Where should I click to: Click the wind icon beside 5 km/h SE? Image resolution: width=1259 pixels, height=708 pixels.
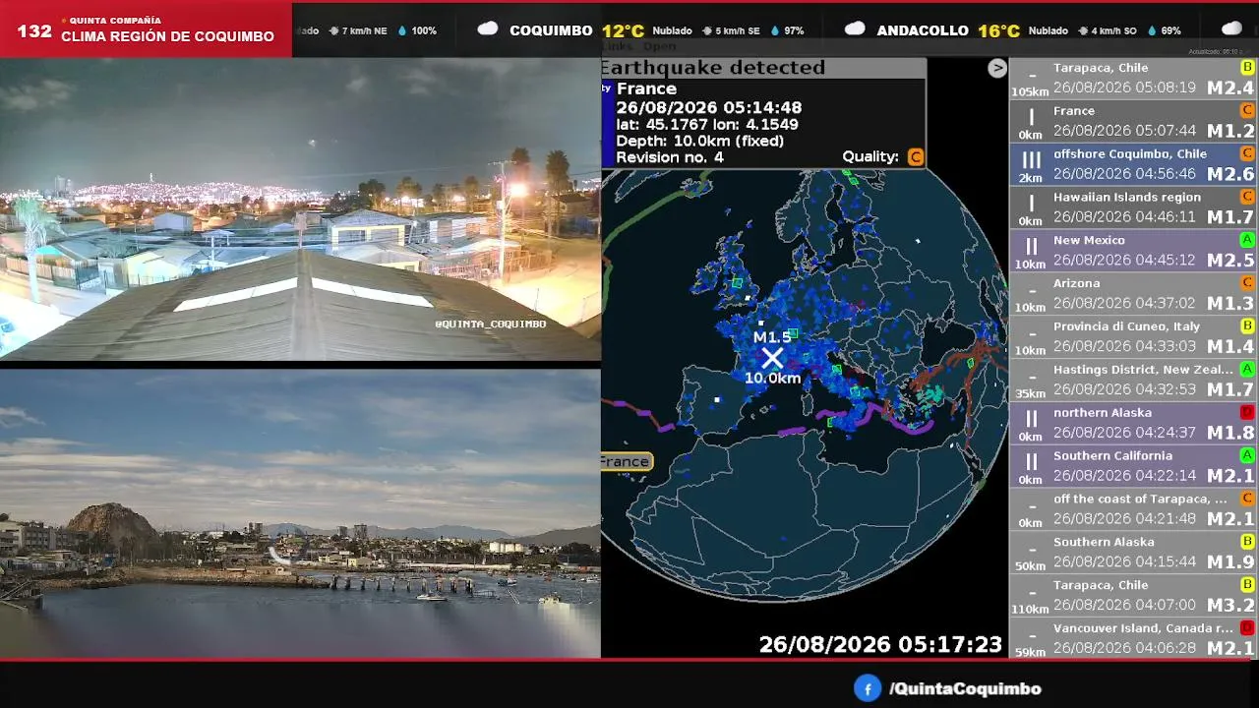coord(707,30)
